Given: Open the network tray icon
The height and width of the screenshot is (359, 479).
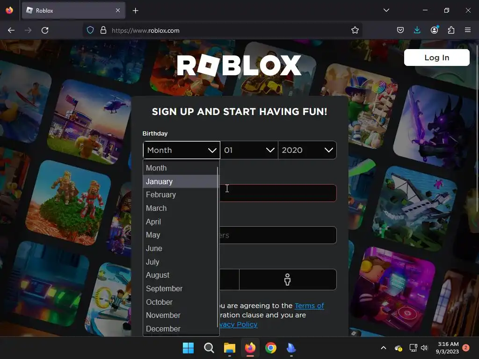Looking at the screenshot, I should 413,348.
